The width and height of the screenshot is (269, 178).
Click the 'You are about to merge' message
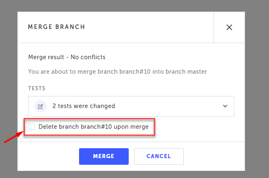click(117, 72)
